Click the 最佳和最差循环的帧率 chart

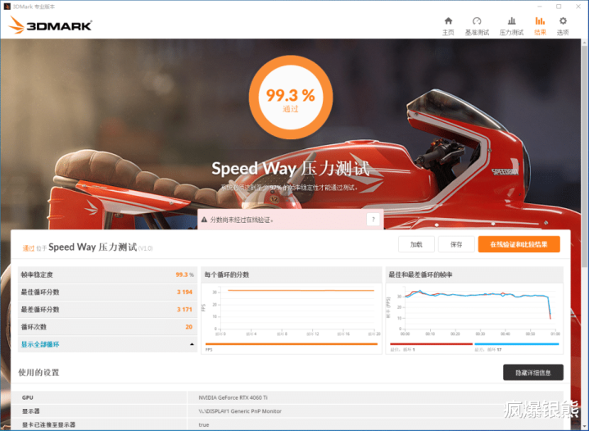tap(474, 311)
